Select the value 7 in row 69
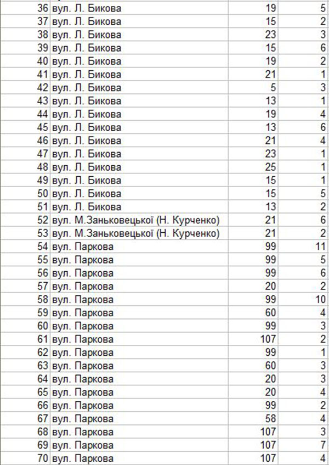Viewport: 329px width, 465px height. click(324, 445)
